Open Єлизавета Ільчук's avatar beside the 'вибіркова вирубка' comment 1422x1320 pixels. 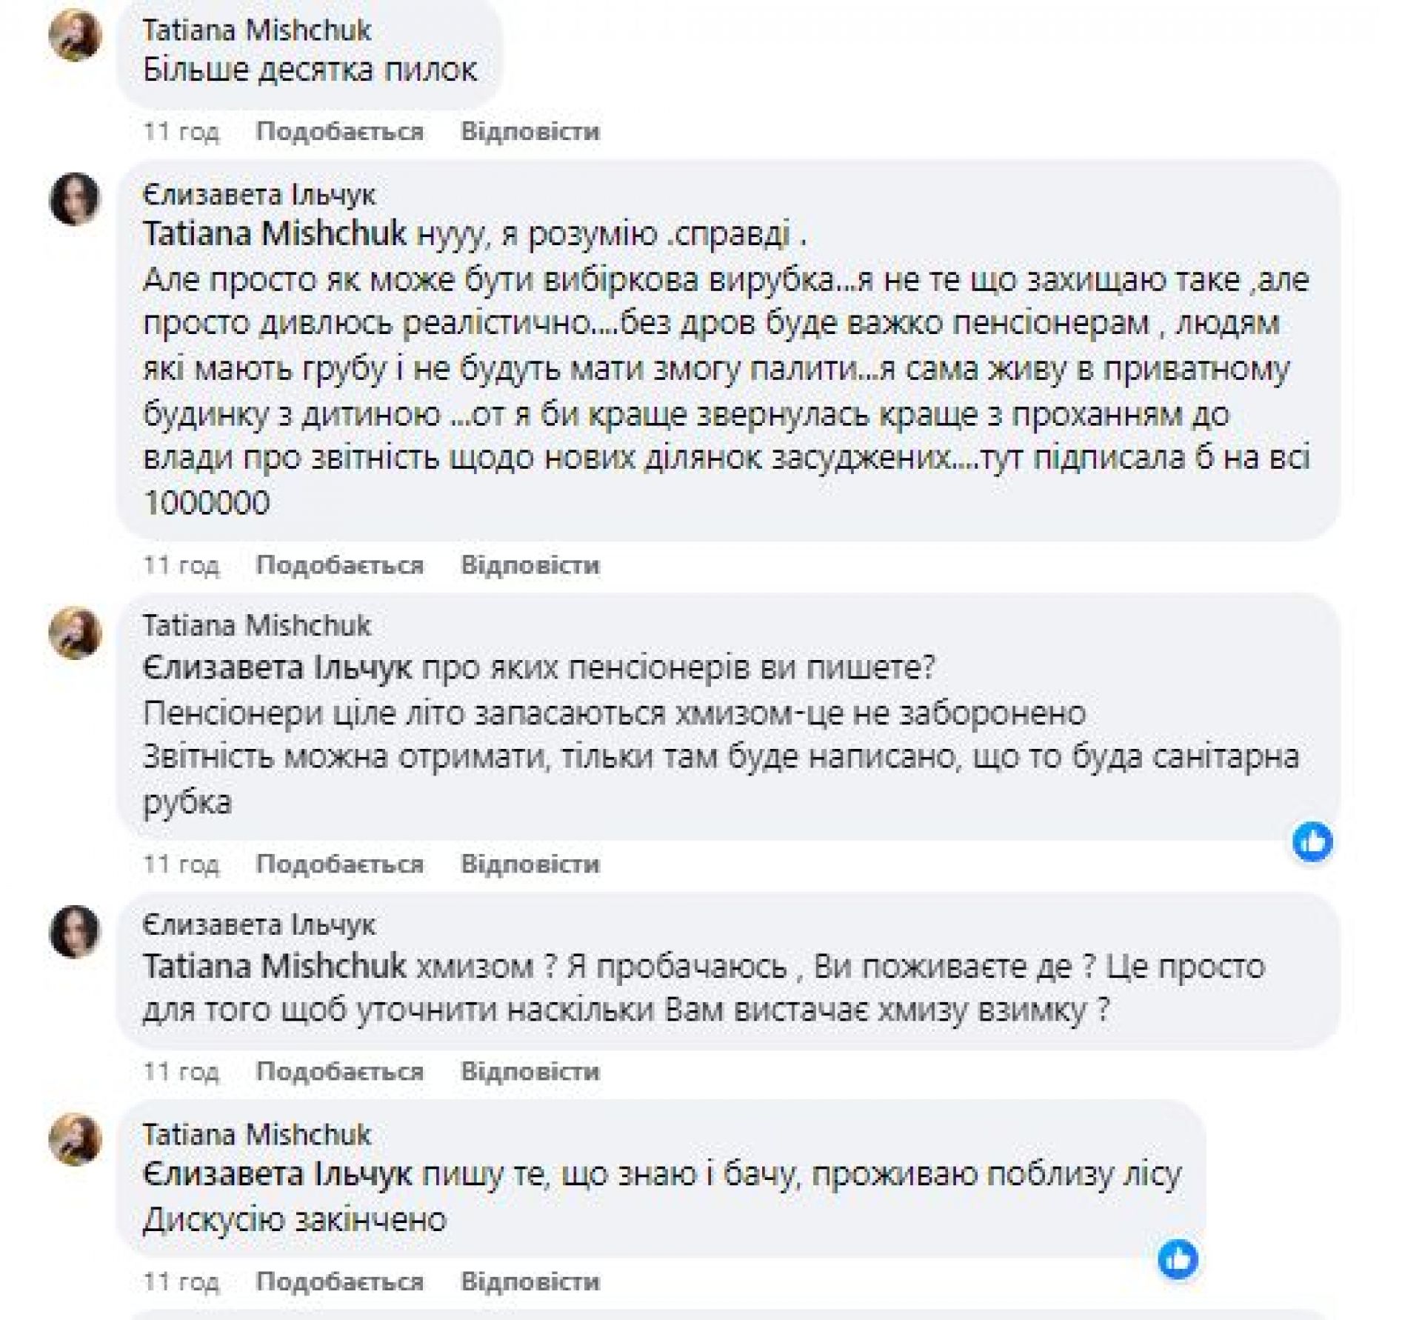pyautogui.click(x=75, y=199)
